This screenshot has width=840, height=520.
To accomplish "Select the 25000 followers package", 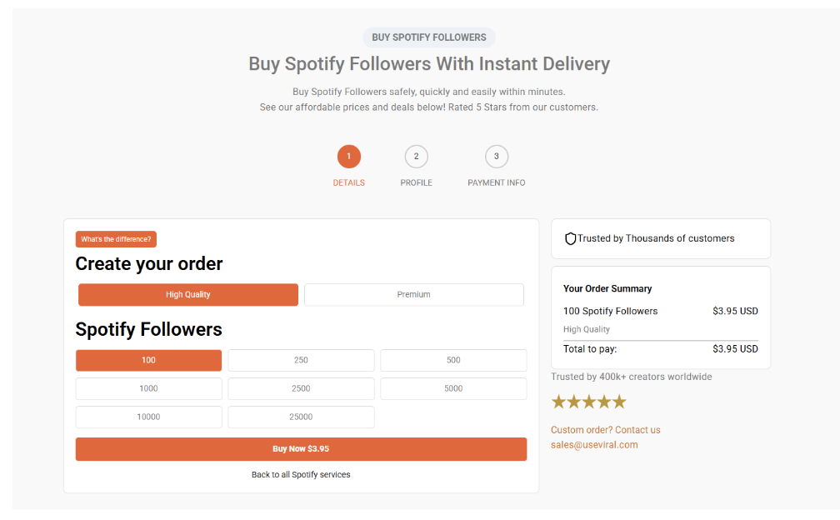I will tap(301, 417).
